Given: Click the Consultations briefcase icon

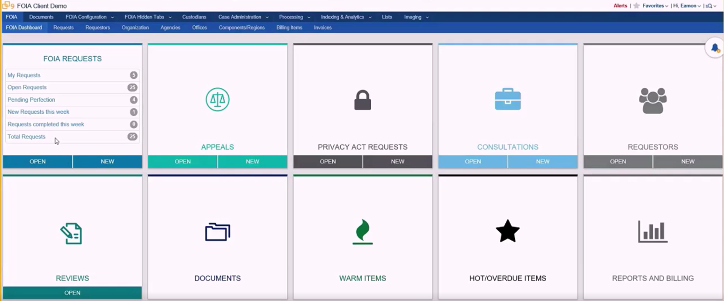Looking at the screenshot, I should (508, 100).
